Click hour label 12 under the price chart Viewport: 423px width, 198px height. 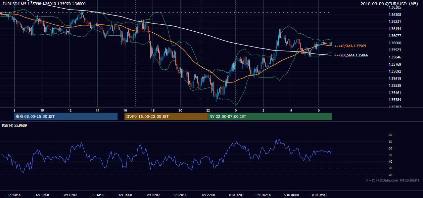[x=70, y=110]
